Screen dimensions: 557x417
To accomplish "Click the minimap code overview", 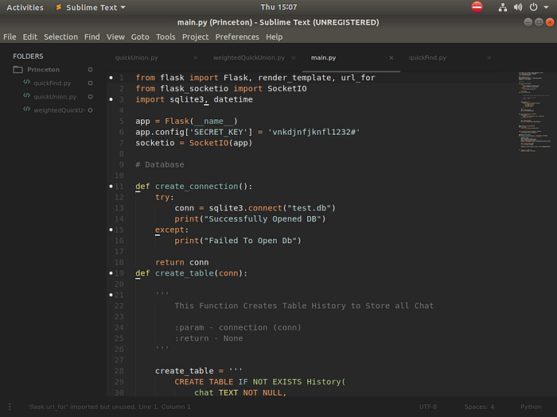I will pyautogui.click(x=534, y=112).
